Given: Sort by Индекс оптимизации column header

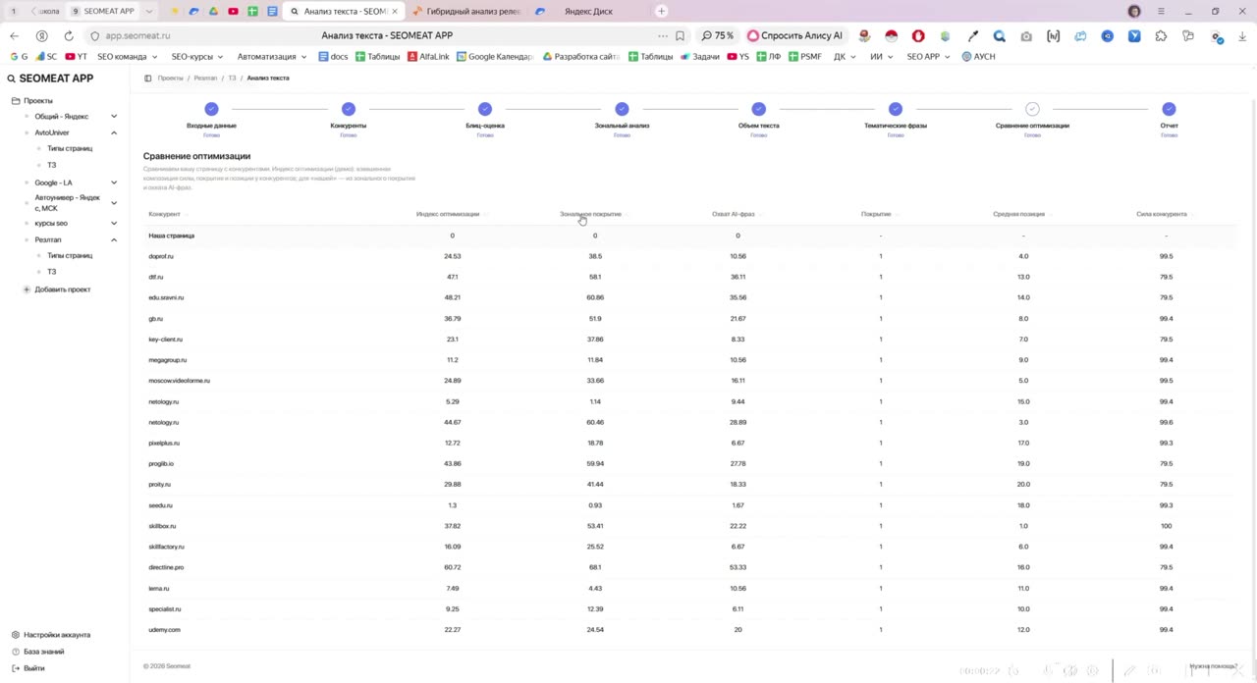Looking at the screenshot, I should (x=448, y=214).
